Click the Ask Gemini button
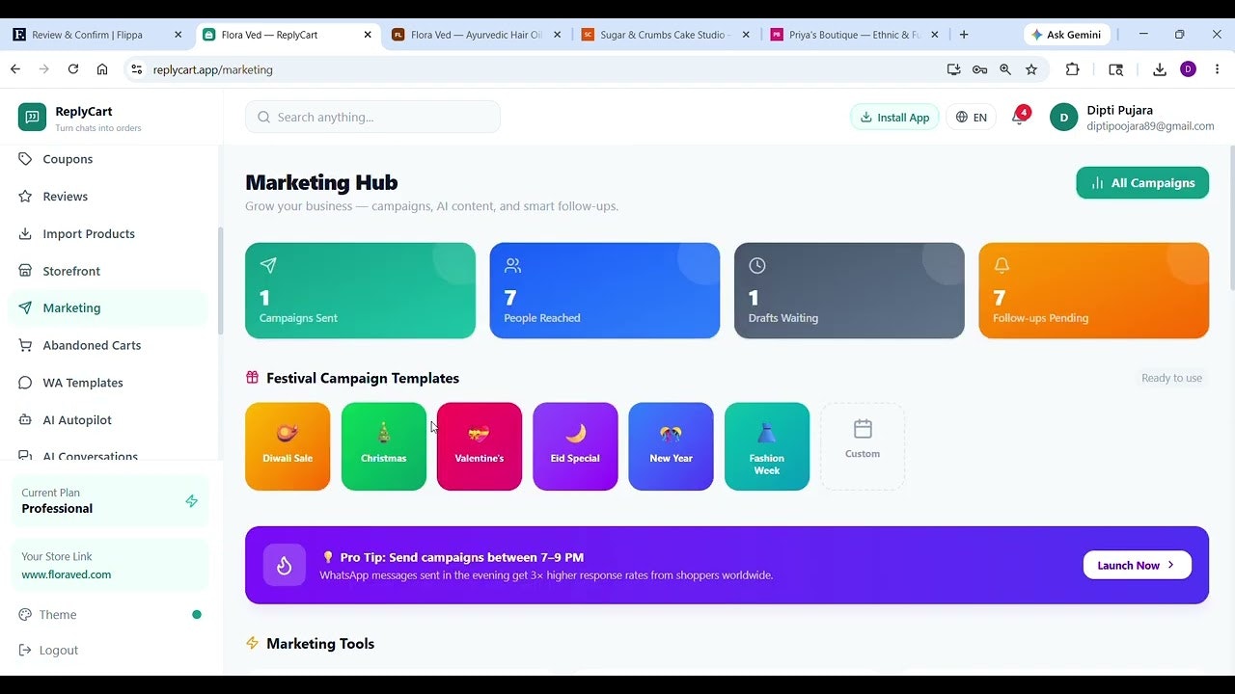The image size is (1235, 694). (1067, 35)
